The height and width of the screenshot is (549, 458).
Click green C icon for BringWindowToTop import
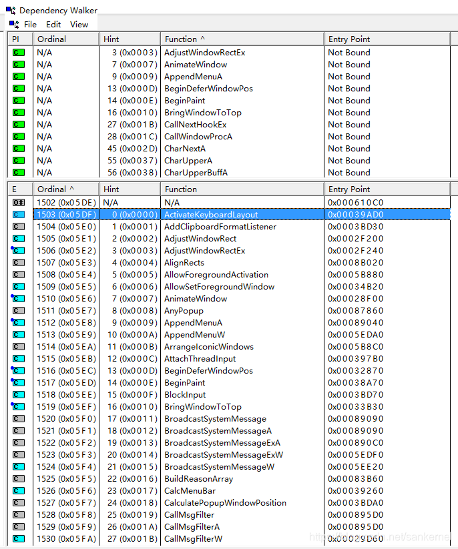(19, 112)
